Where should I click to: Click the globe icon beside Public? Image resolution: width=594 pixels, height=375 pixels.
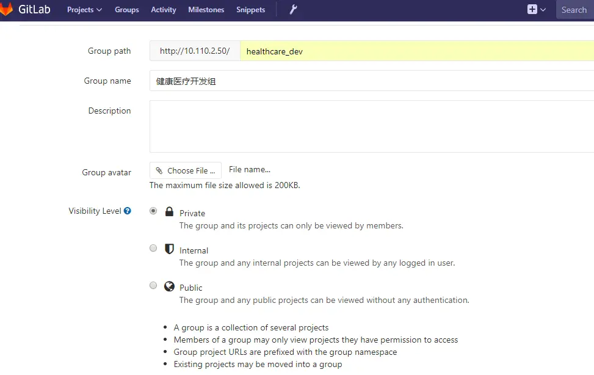169,286
